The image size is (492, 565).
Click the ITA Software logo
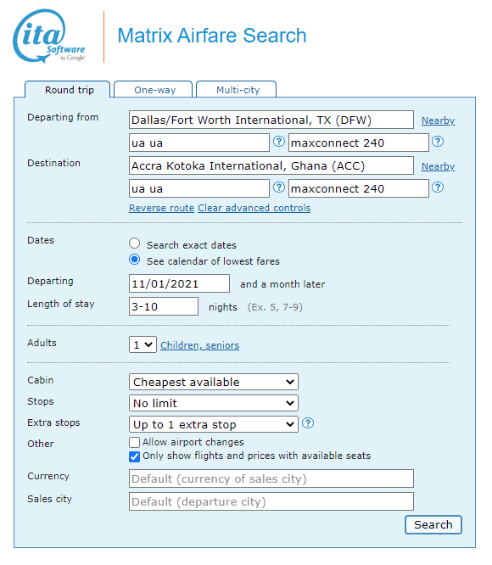pos(49,36)
